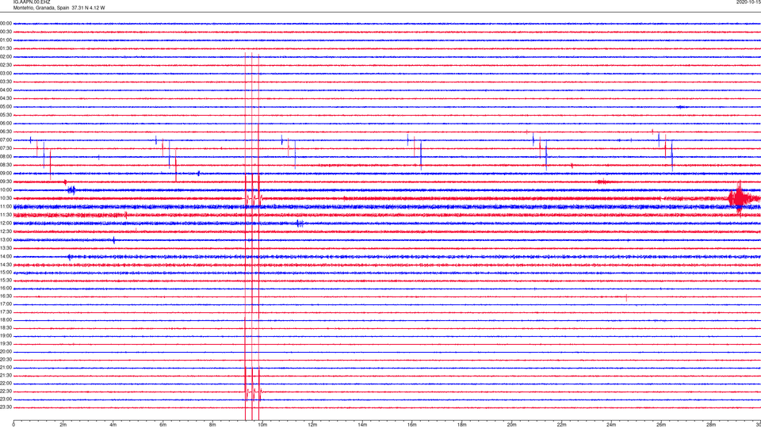761x428 pixels.
Task: Click the '03:30' trace label
Action: (x=6, y=82)
